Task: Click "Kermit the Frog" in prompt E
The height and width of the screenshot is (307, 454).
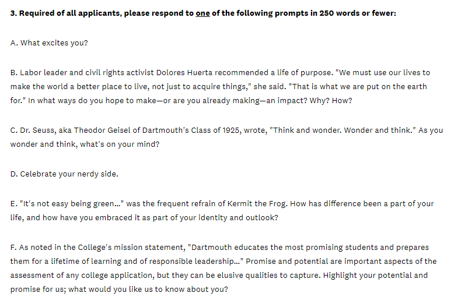Action: tap(257, 204)
